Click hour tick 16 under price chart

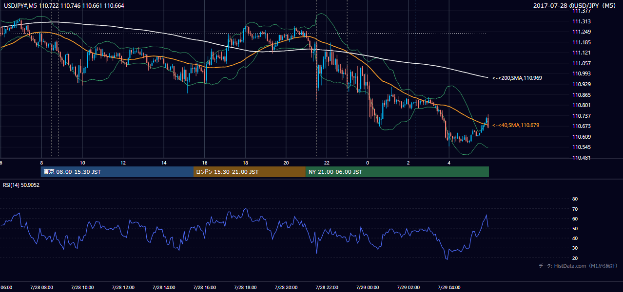[205, 163]
